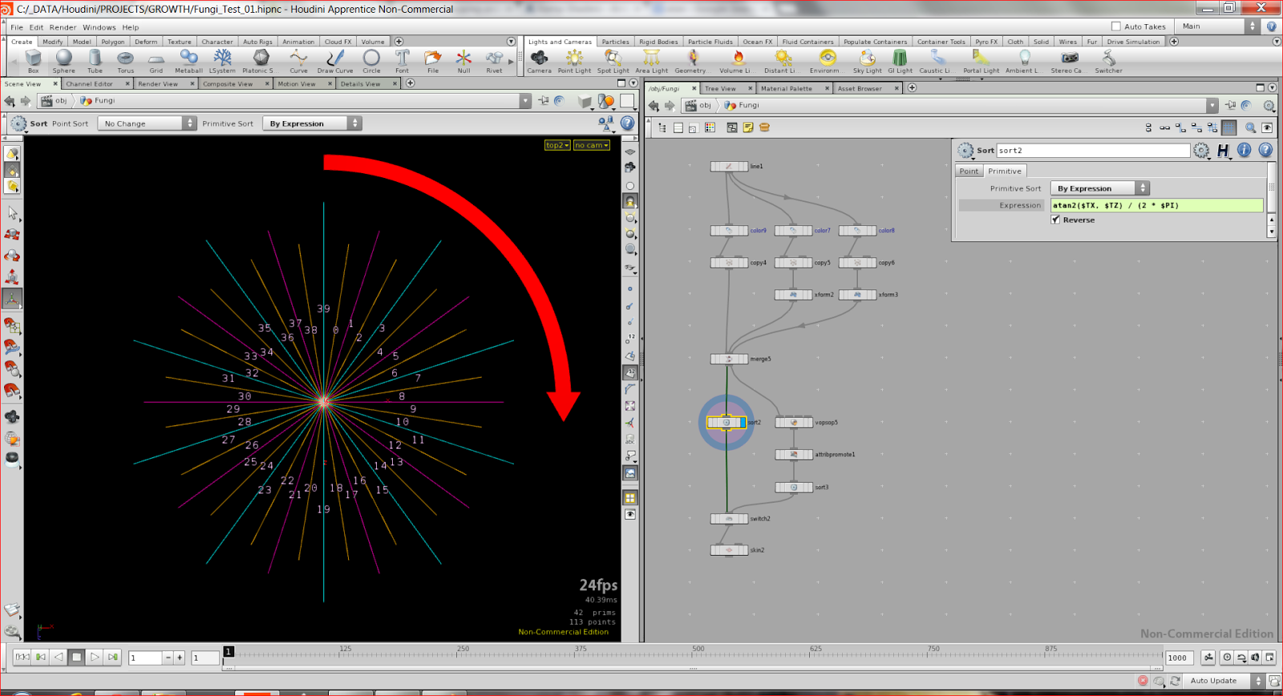The height and width of the screenshot is (696, 1283).
Task: Click the end frame field 1000
Action: pyautogui.click(x=1180, y=658)
